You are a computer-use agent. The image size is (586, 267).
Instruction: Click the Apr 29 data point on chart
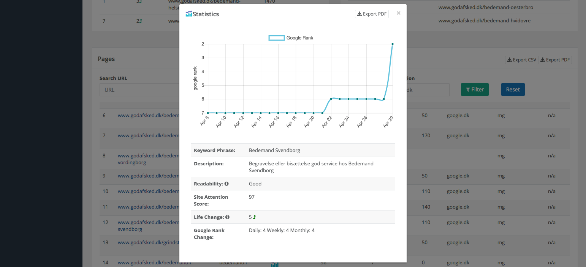[392, 44]
